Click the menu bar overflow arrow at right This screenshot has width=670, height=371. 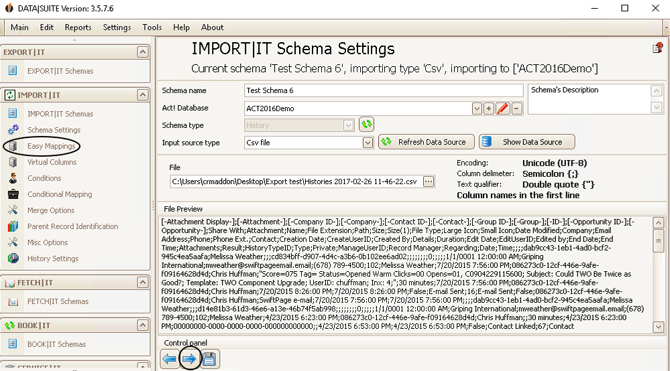coord(666,27)
